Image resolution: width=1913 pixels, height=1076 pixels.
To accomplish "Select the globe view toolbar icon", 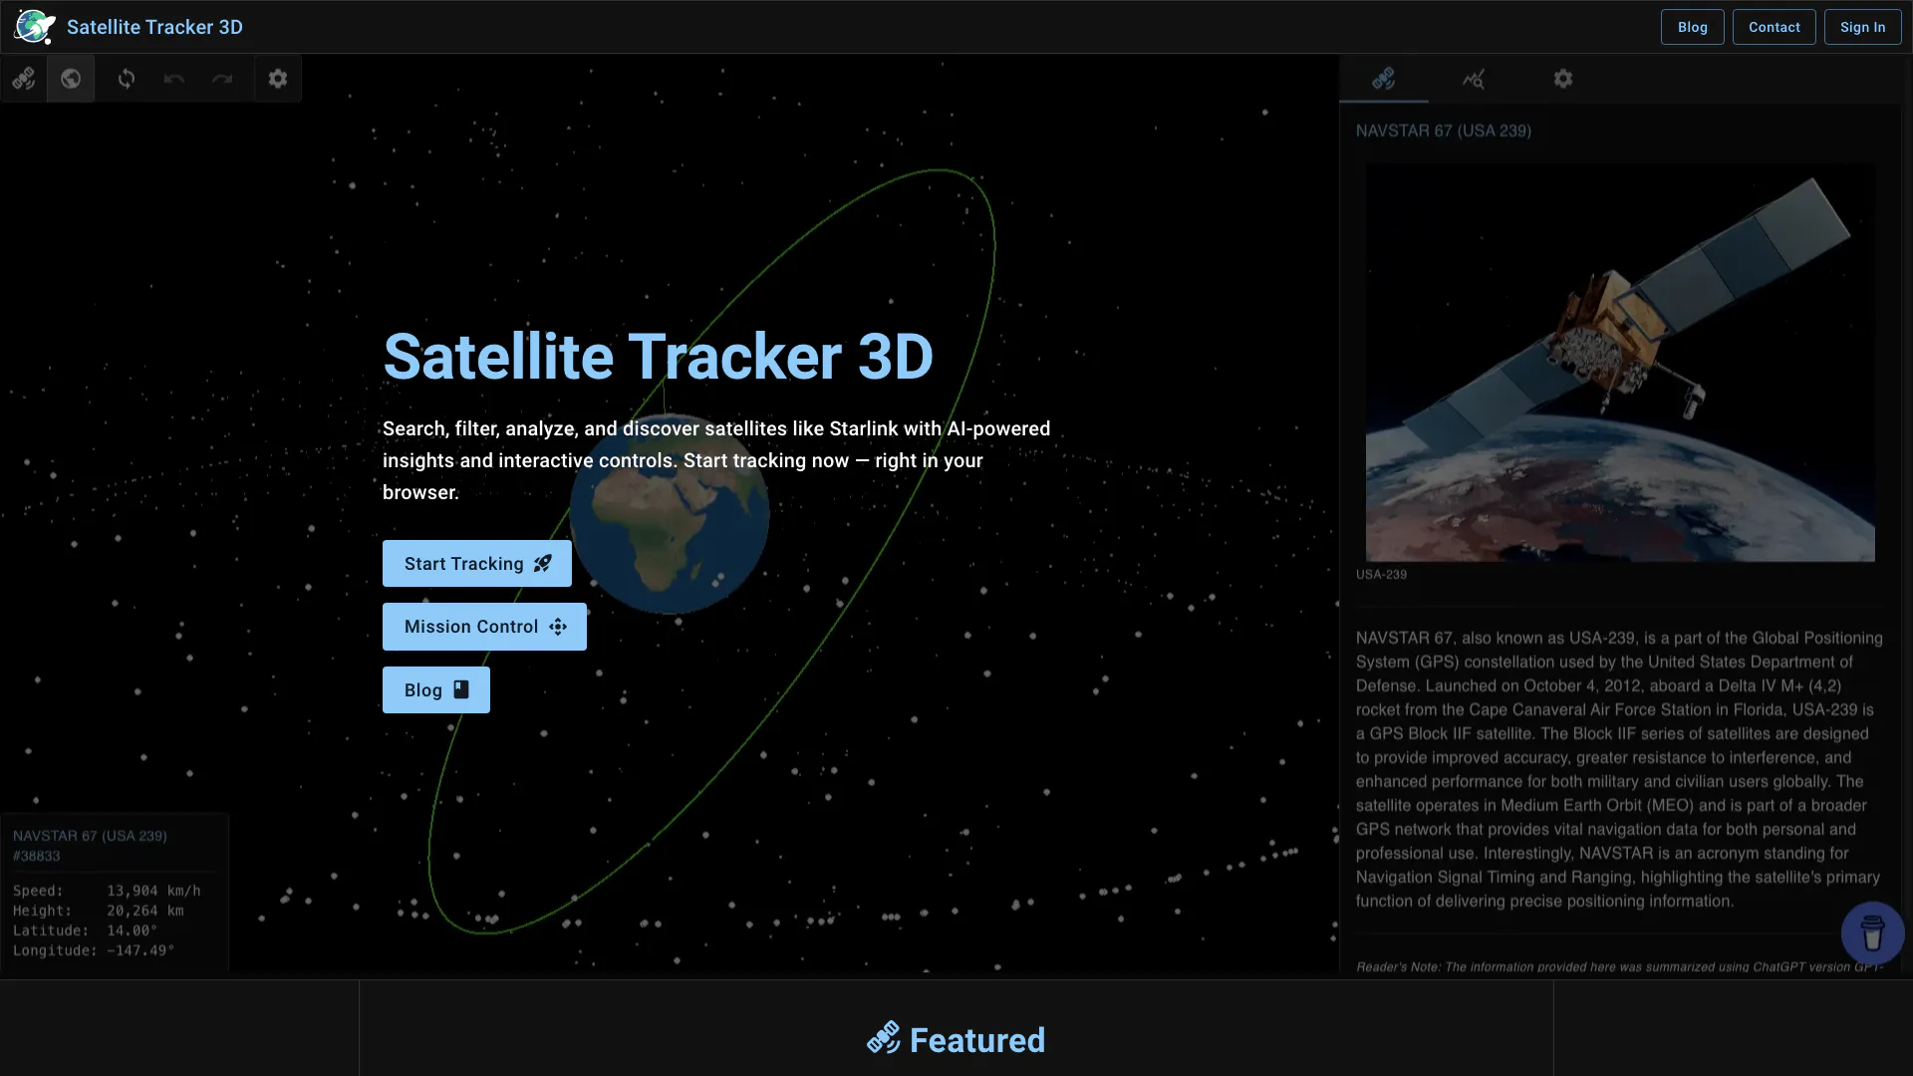I will 71,79.
